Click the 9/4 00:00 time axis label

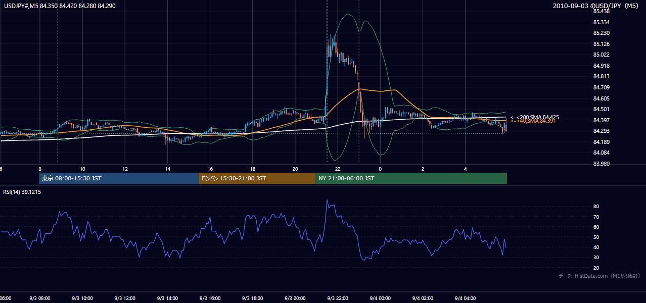380,298
